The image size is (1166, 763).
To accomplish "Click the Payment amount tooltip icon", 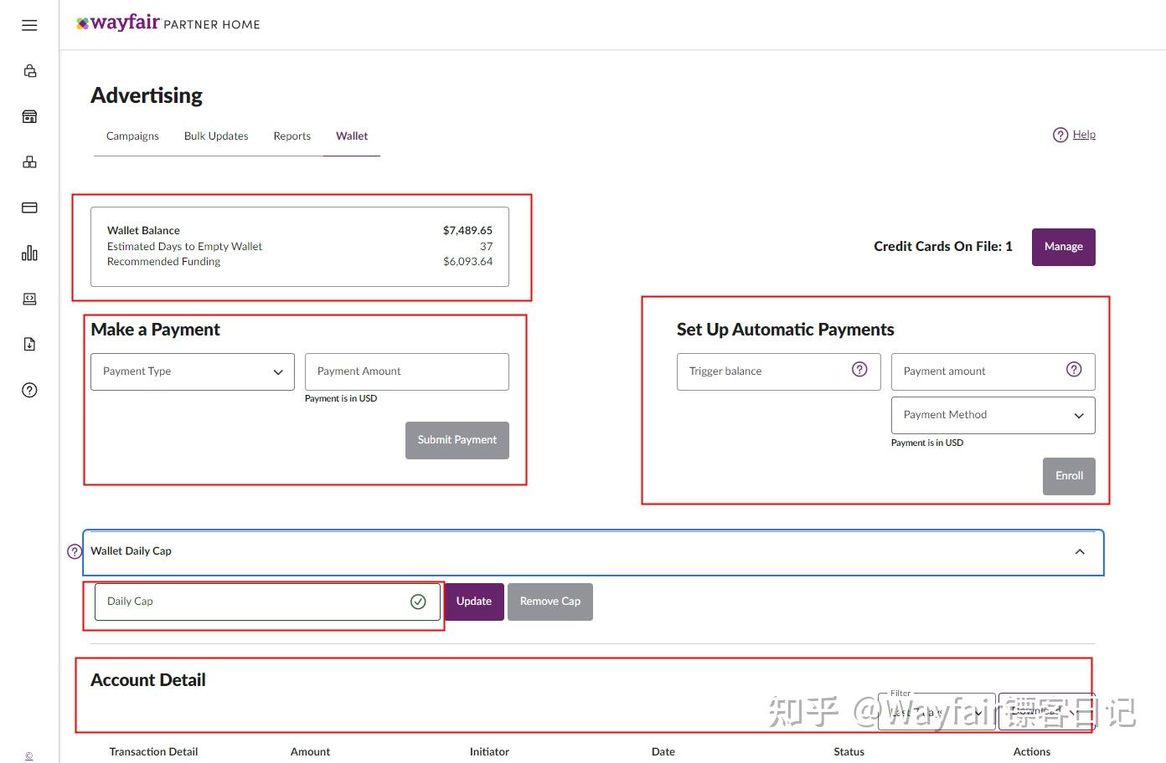I will click(x=1074, y=368).
